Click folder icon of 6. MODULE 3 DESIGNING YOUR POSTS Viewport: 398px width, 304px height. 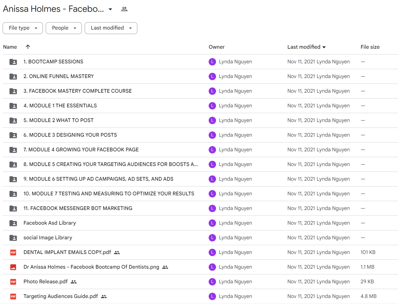(13, 135)
